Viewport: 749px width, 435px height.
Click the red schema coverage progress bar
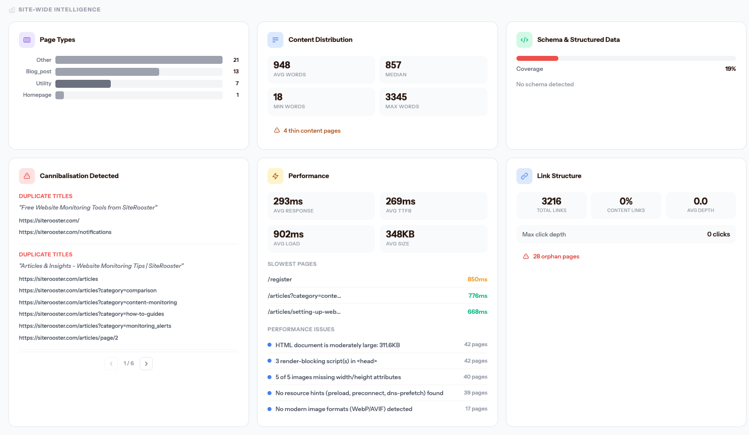(537, 58)
